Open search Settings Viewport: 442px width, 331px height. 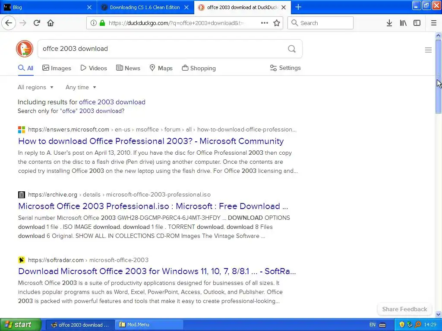285,68
